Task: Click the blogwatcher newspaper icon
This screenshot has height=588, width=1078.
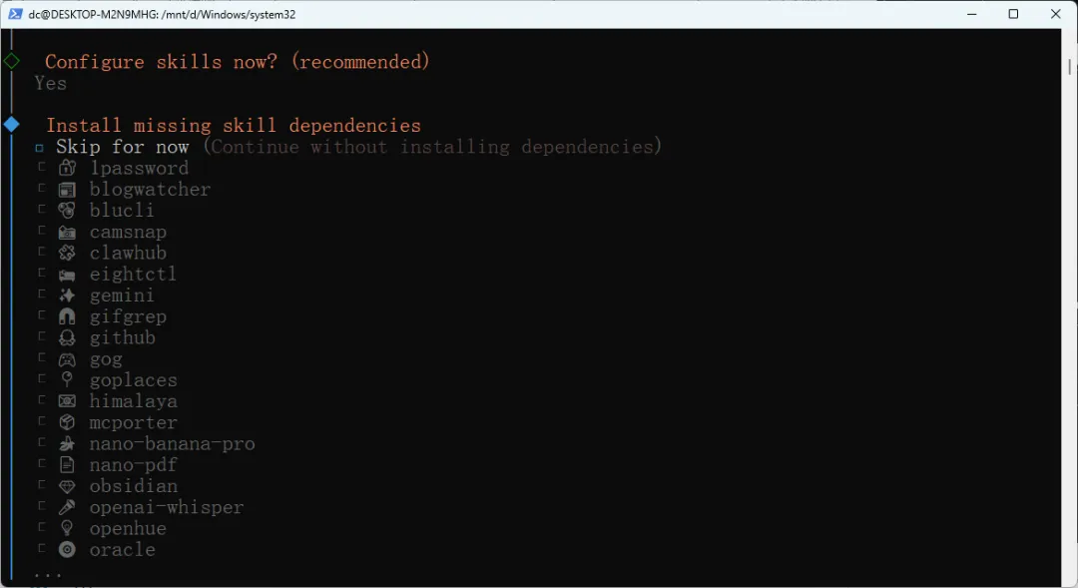Action: 67,190
